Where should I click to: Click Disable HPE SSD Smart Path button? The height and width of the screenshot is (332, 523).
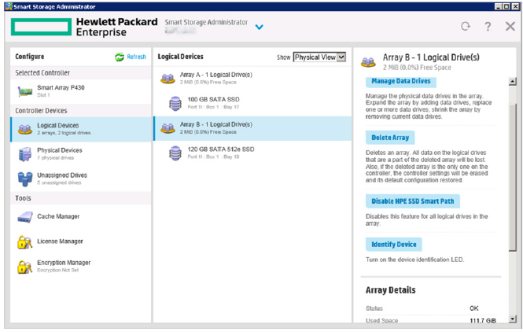(413, 201)
